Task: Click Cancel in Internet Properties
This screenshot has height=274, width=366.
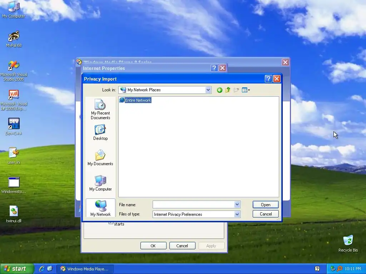Action: pyautogui.click(x=182, y=245)
